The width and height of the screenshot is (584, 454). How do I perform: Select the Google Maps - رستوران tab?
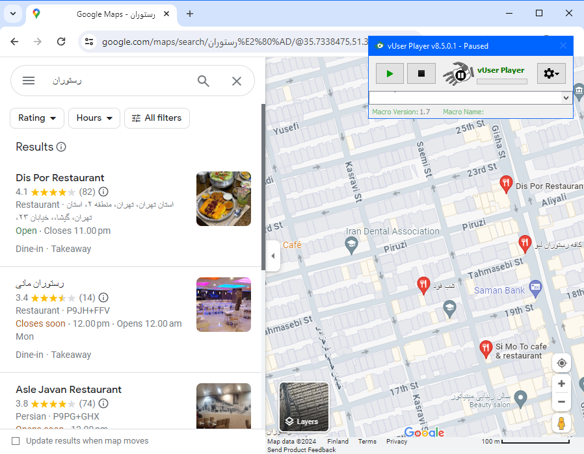point(101,14)
